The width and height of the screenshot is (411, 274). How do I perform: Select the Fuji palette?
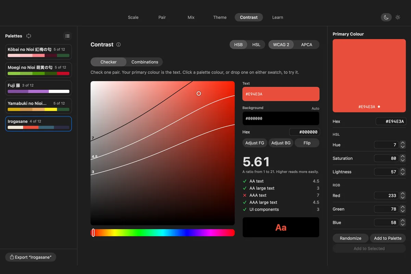point(38,88)
